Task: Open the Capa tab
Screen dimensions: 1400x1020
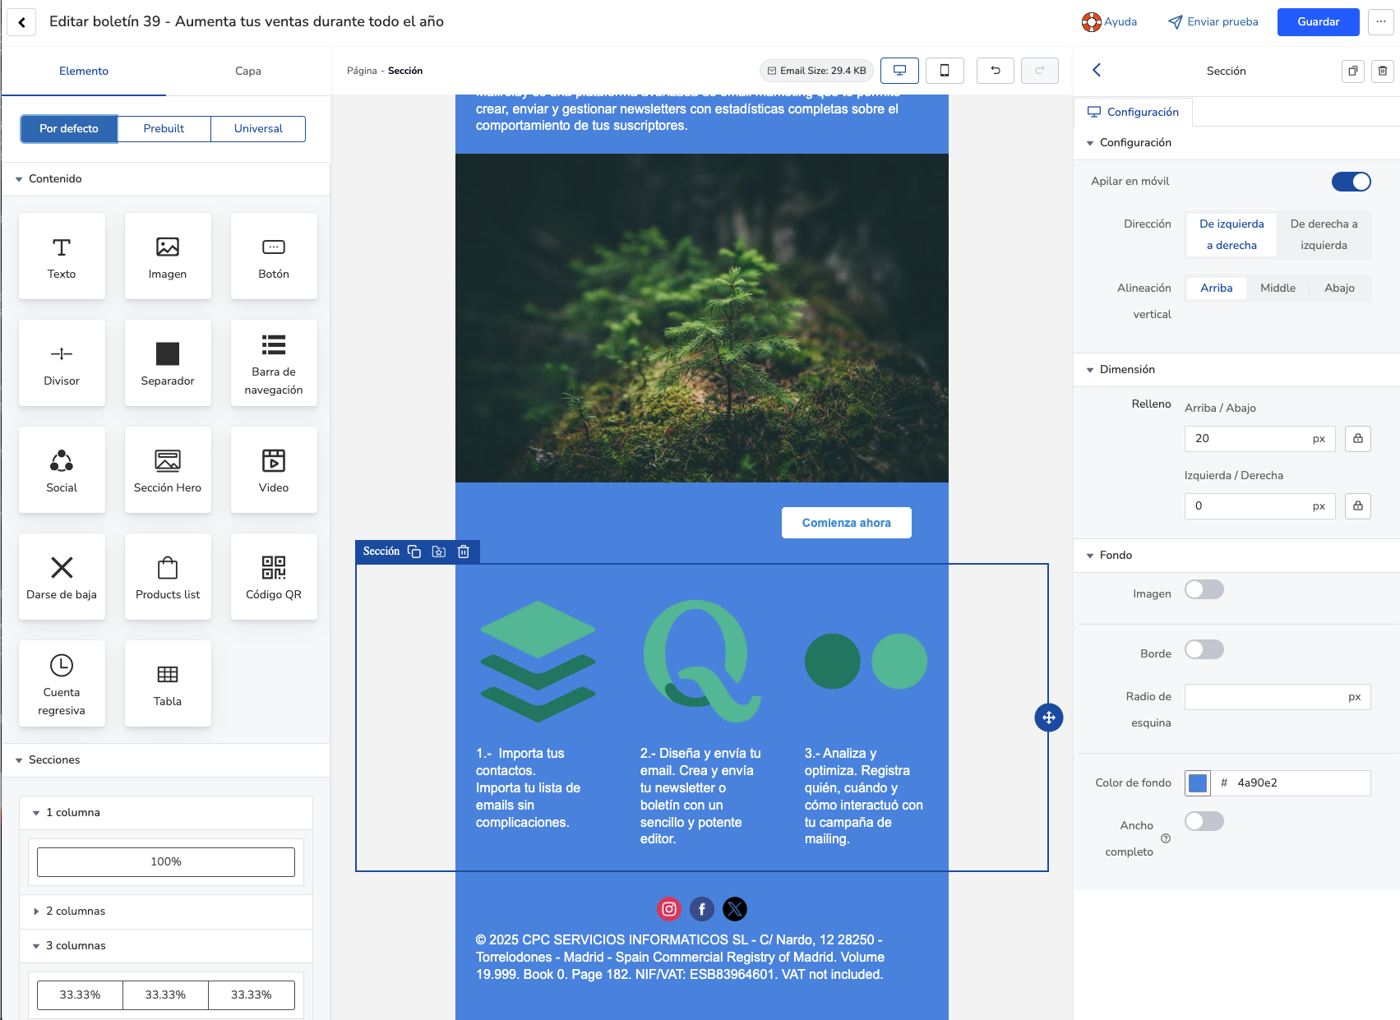Action: 248,72
